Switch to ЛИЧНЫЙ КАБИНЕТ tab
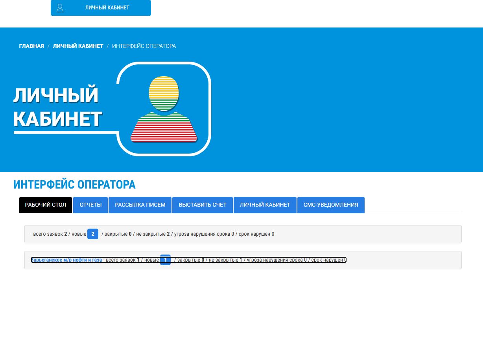Image resolution: width=483 pixels, height=339 pixels. (x=265, y=205)
